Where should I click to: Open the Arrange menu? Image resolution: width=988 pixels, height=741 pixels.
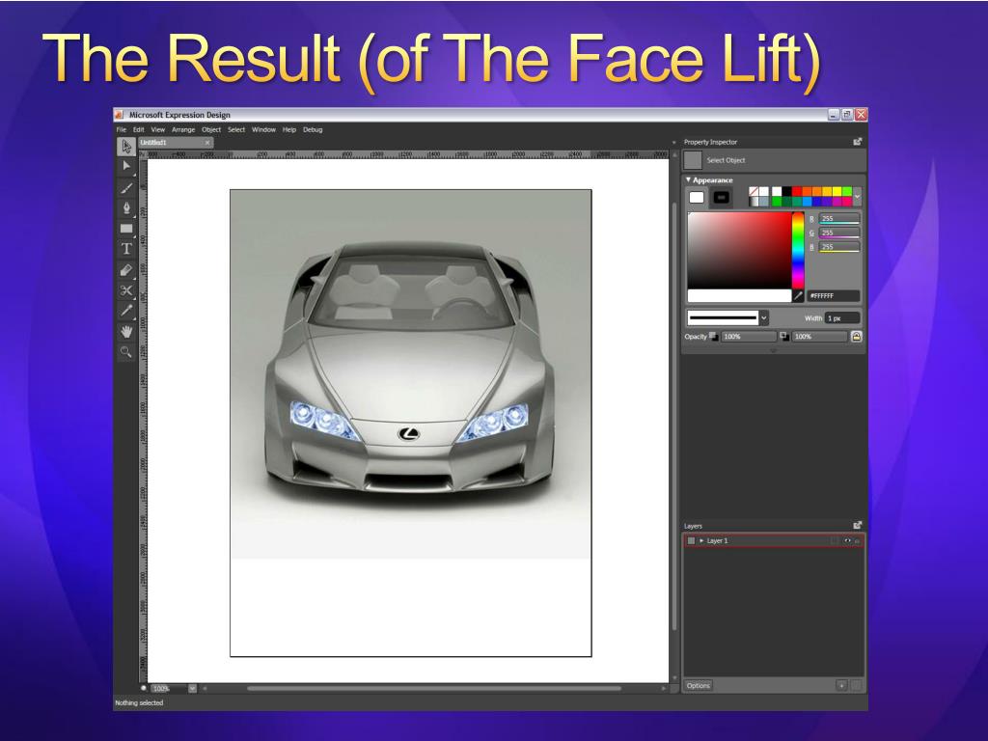[x=183, y=130]
